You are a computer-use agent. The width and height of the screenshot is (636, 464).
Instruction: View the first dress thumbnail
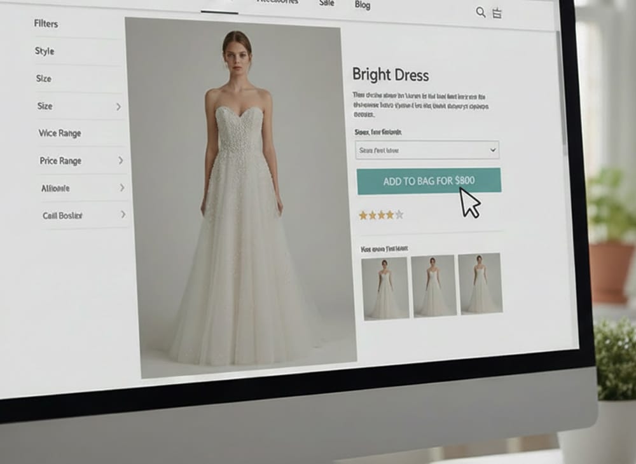tap(385, 288)
